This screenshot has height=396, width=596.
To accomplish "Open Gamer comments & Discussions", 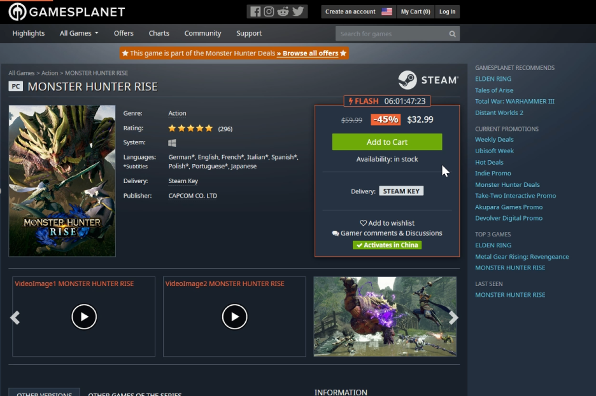I will [x=387, y=233].
